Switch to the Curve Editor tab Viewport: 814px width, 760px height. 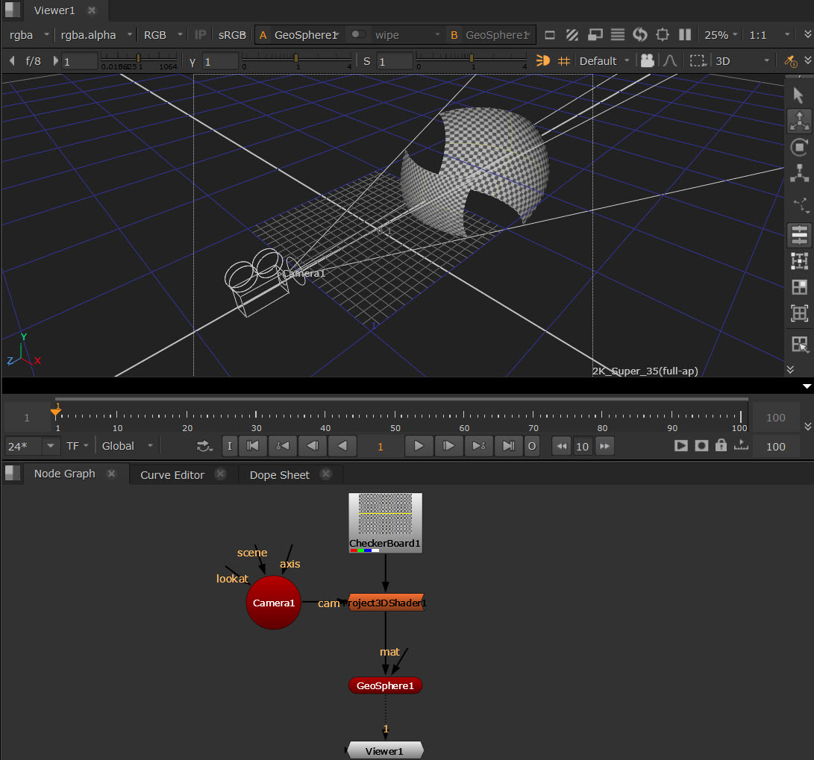point(172,474)
